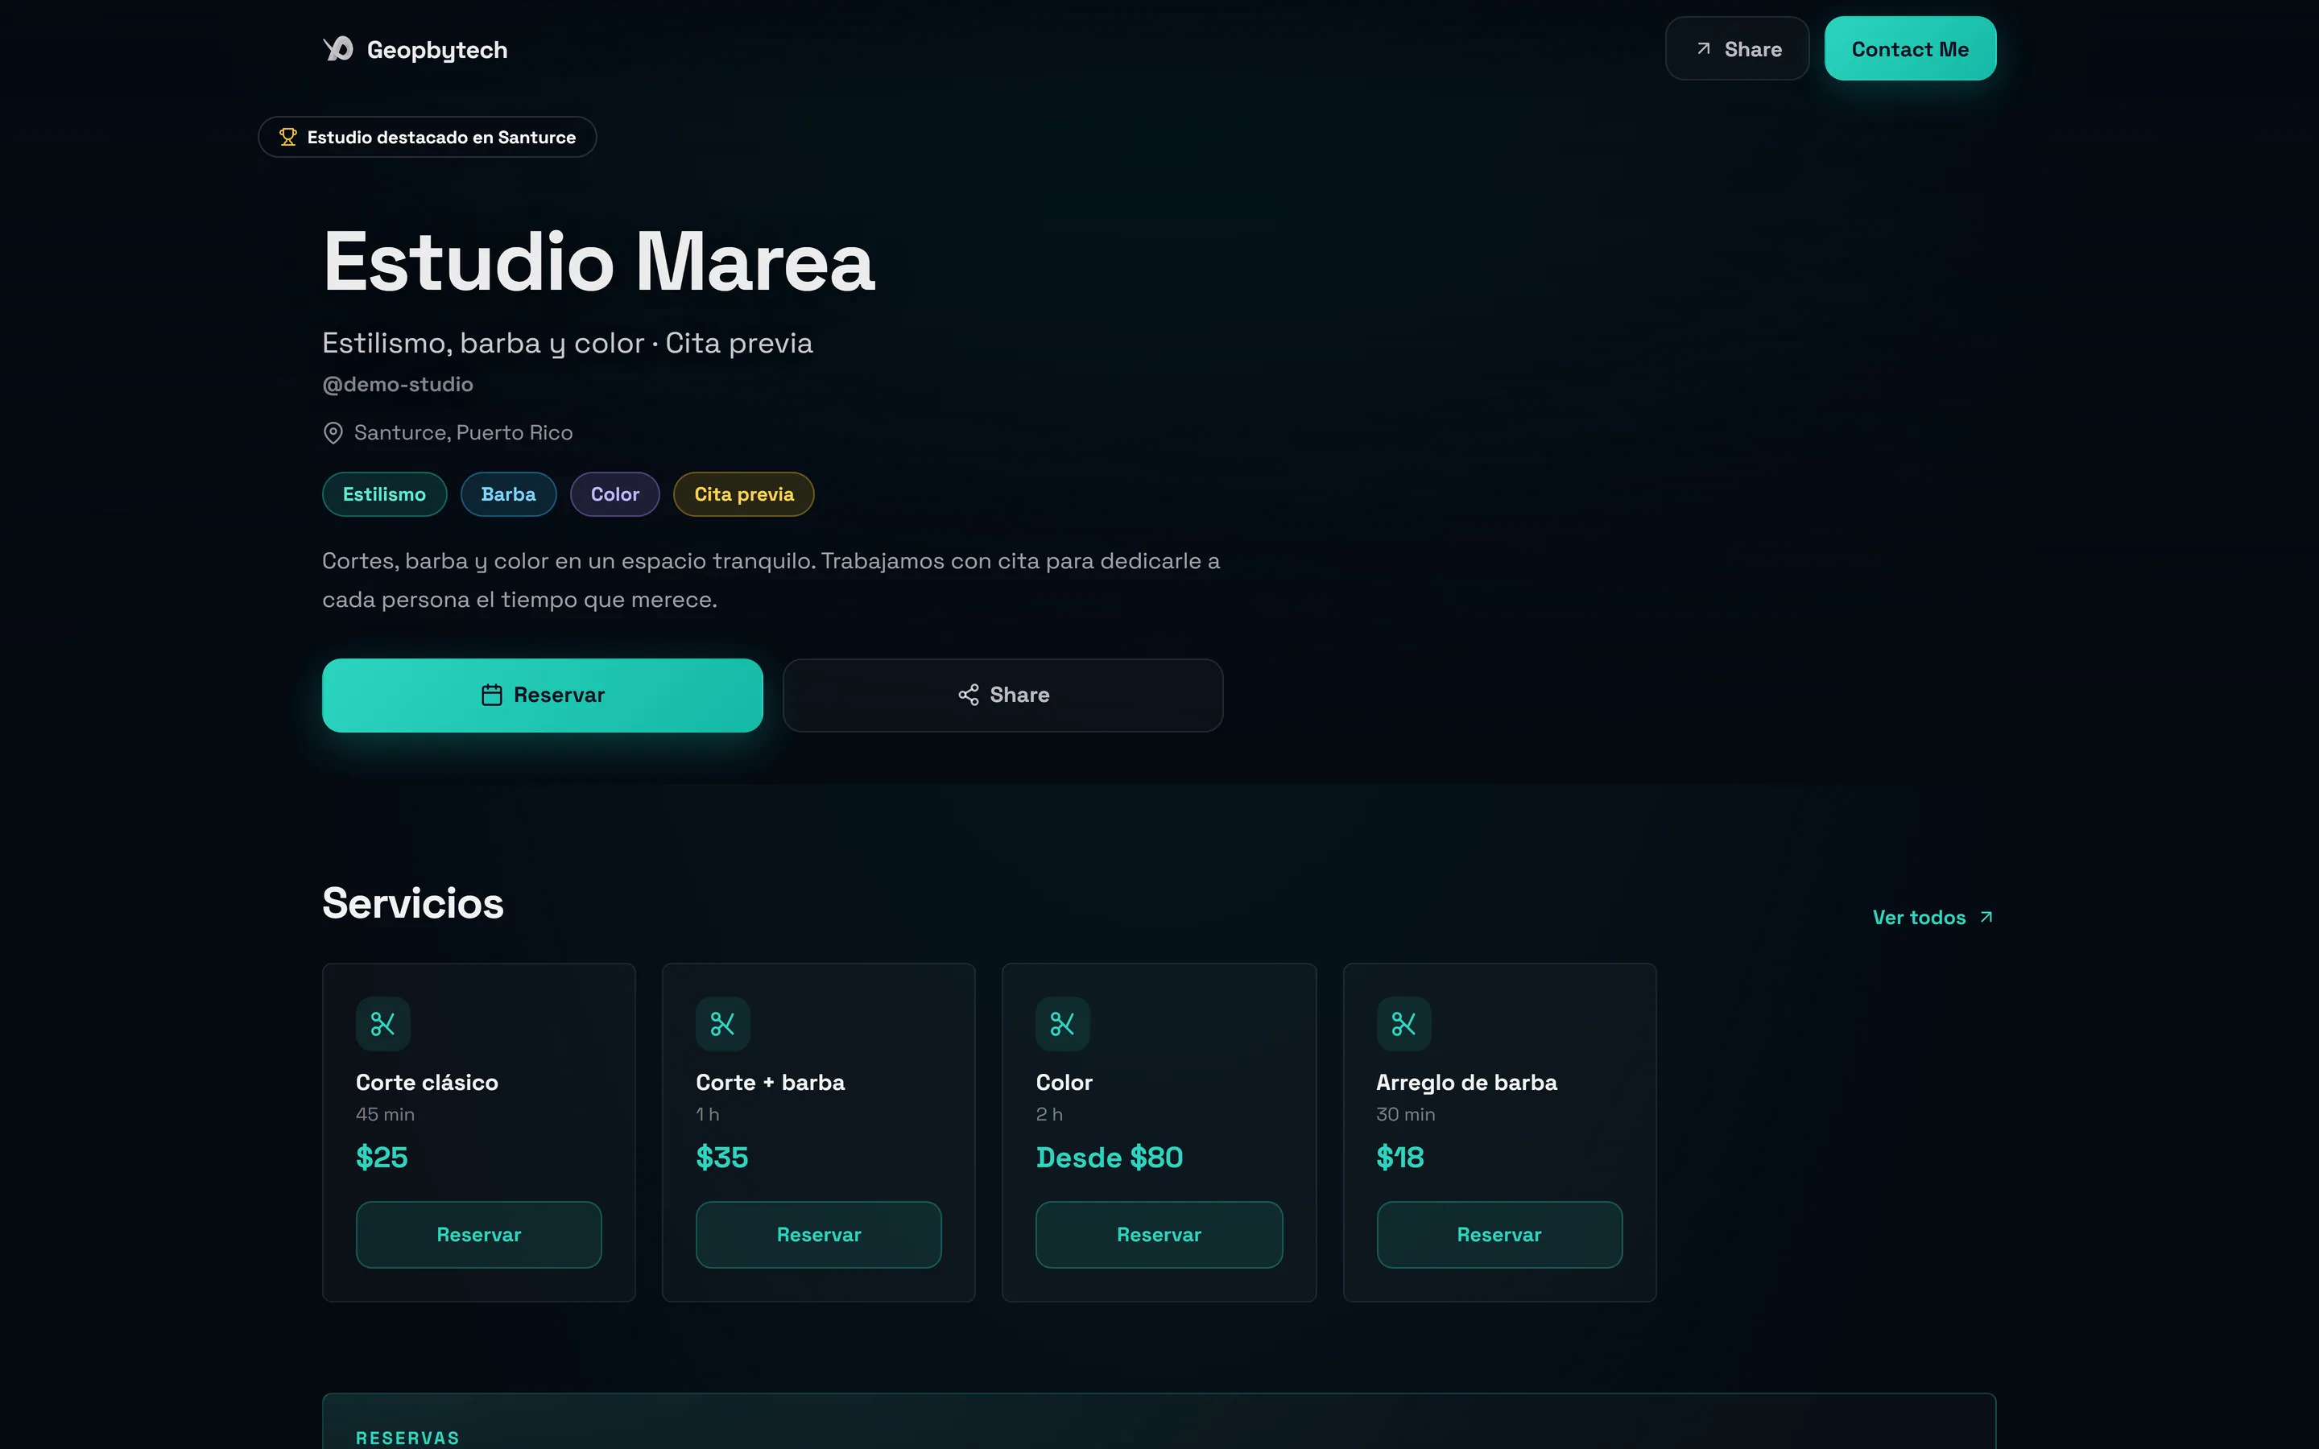This screenshot has width=2319, height=1449.
Task: Click the scissors icon on the Arreglo de barba card
Action: (1403, 1023)
